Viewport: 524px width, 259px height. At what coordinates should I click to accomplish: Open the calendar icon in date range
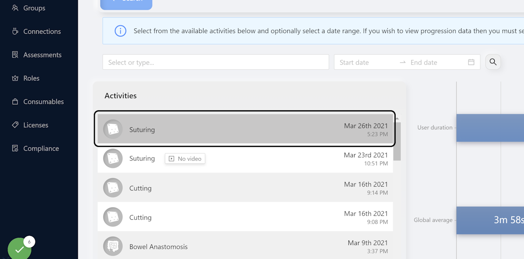pyautogui.click(x=471, y=62)
